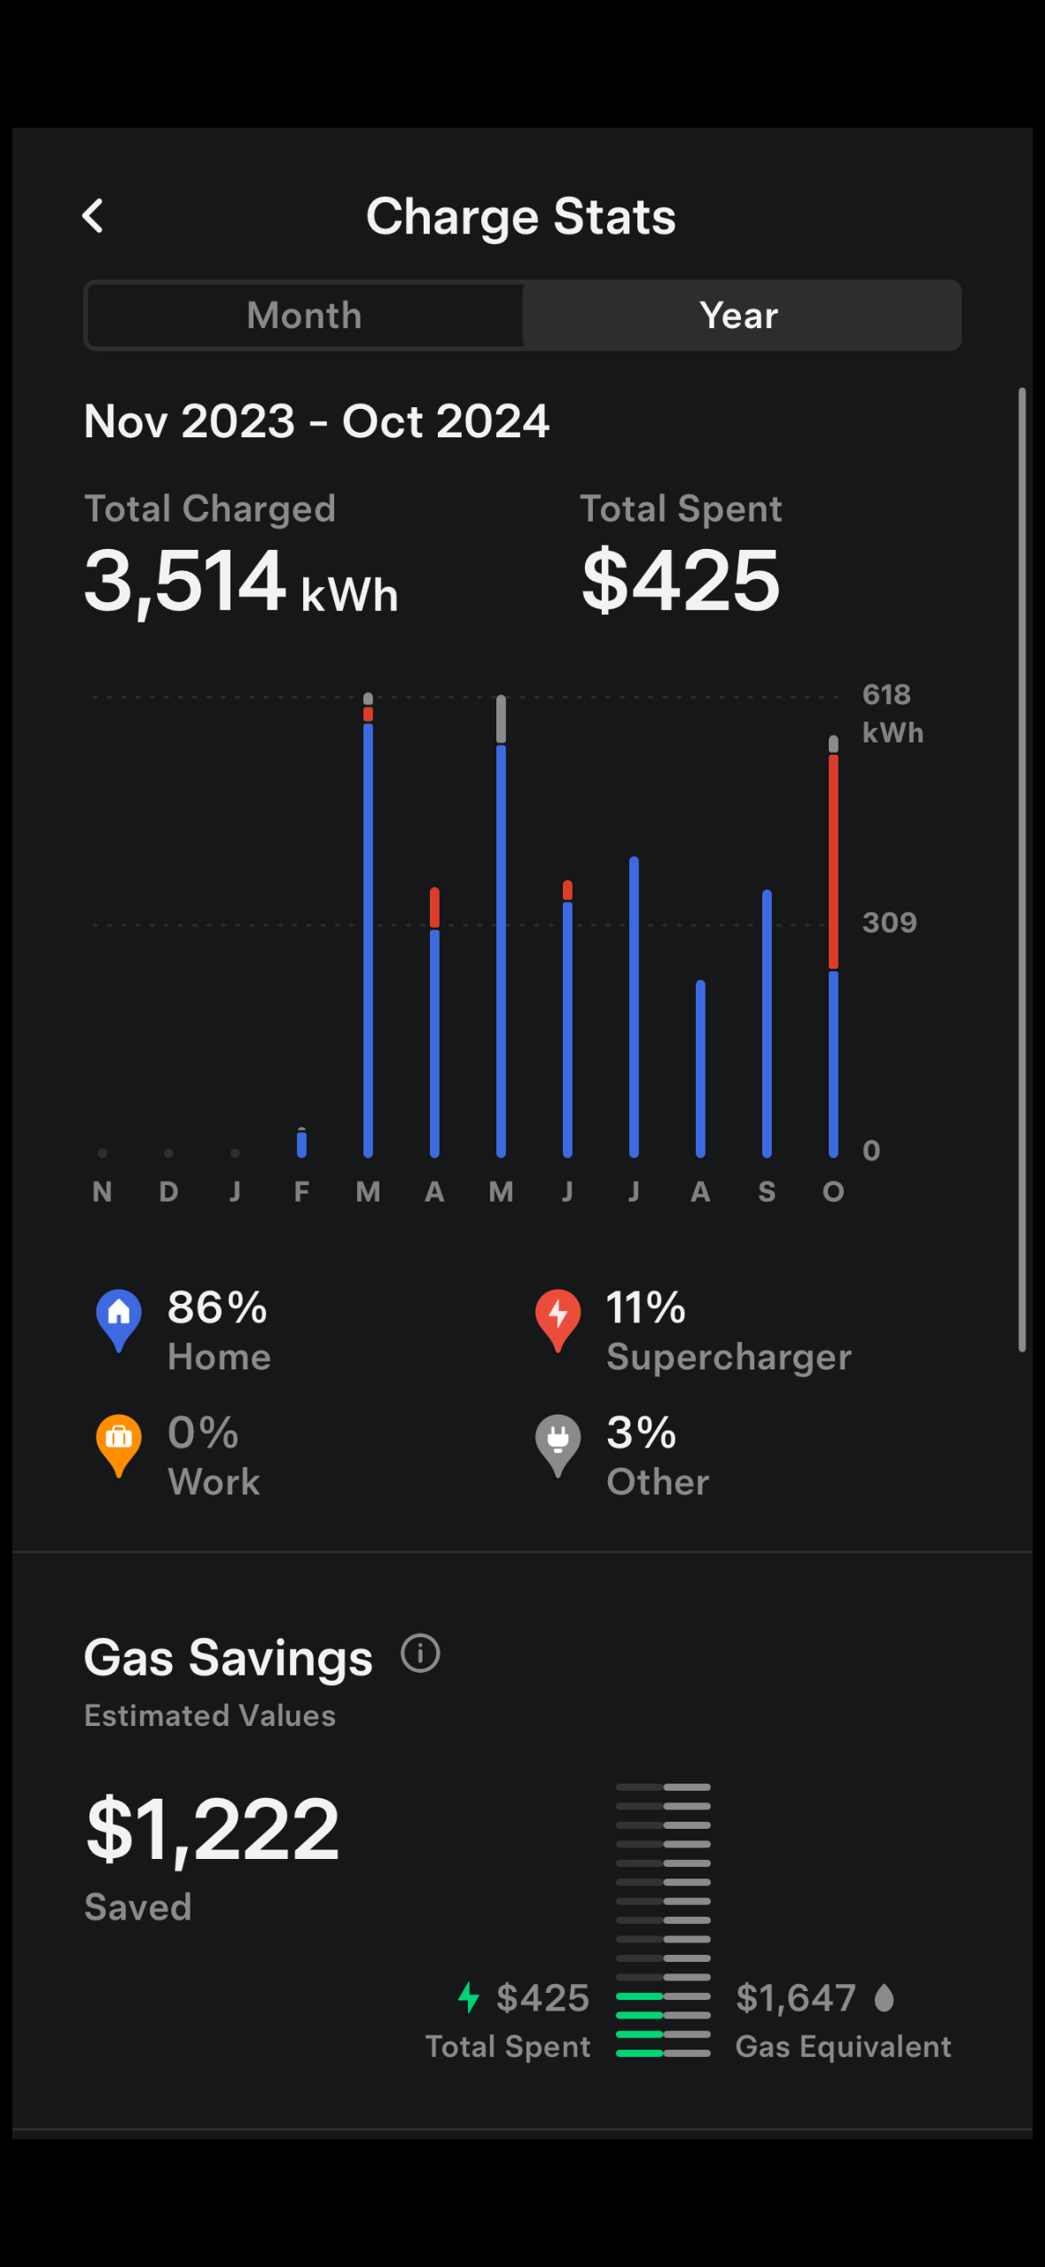Screen dimensions: 1045x2267
Task: Tap the blue Home pin icon
Action: 119,1319
